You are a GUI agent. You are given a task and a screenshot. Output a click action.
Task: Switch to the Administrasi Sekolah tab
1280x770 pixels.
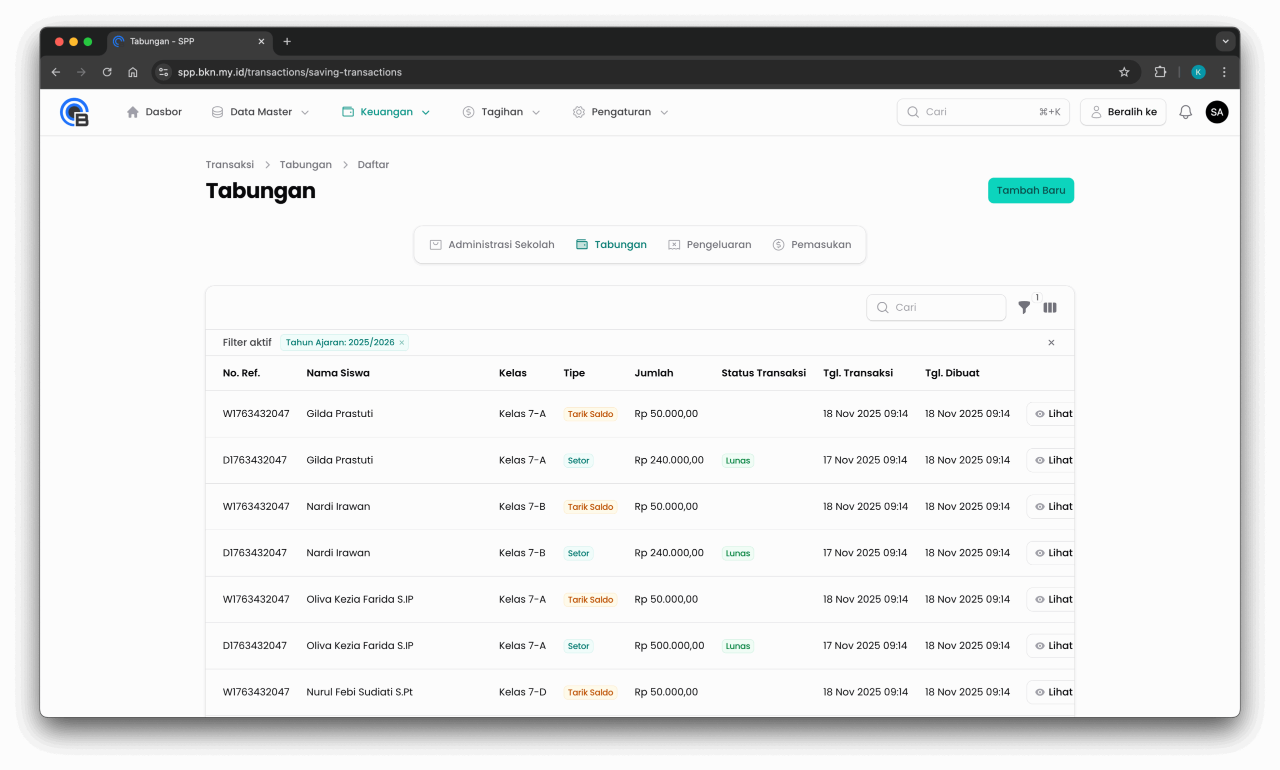coord(492,244)
